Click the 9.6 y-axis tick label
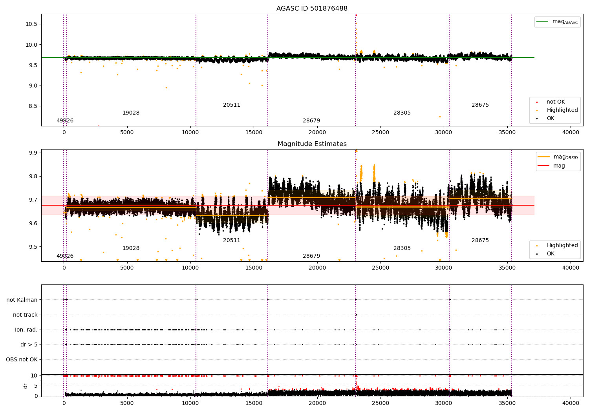Image resolution: width=589 pixels, height=412 pixels. click(33, 223)
